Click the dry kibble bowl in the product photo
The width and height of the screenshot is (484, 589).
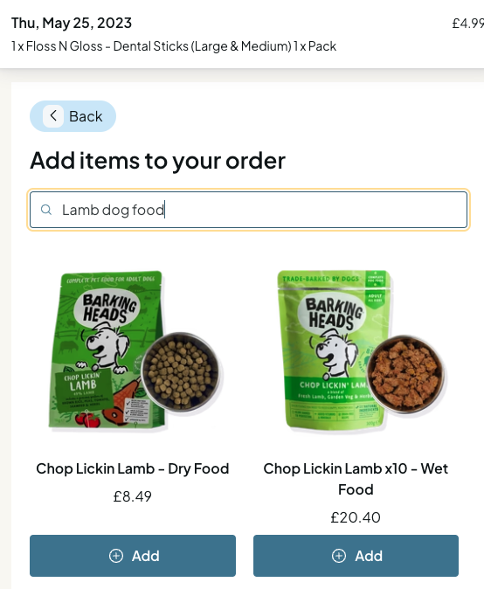182,372
